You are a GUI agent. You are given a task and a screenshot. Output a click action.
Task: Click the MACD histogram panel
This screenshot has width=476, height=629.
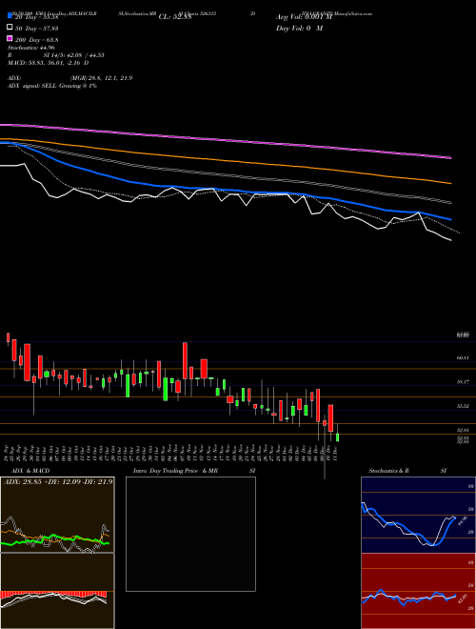[x=57, y=591]
